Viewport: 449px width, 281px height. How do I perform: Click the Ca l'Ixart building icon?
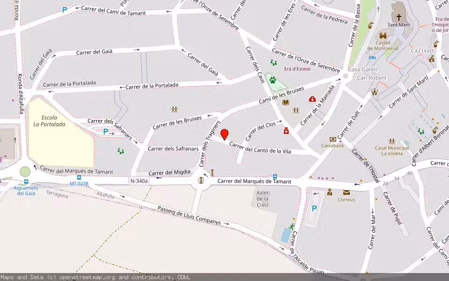click(x=432, y=59)
